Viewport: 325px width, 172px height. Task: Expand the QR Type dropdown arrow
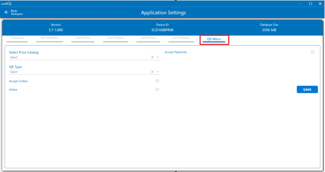tap(158, 72)
